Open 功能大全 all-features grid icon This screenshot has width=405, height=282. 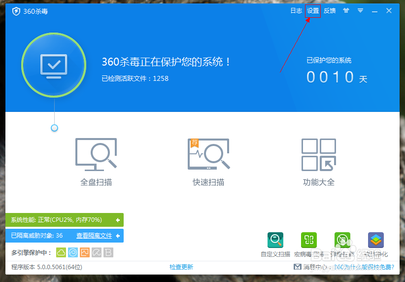[319, 155]
